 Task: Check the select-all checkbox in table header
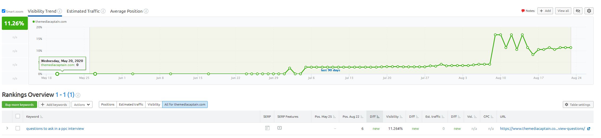point(18,116)
